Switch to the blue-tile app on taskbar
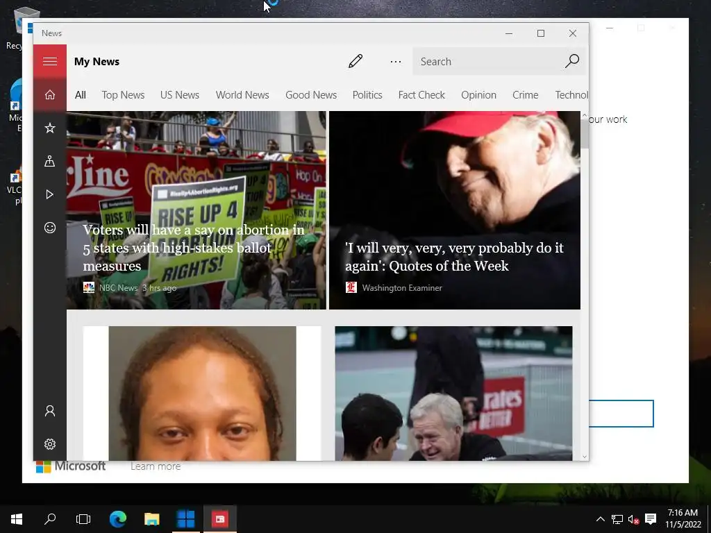The width and height of the screenshot is (711, 533). coord(186,519)
